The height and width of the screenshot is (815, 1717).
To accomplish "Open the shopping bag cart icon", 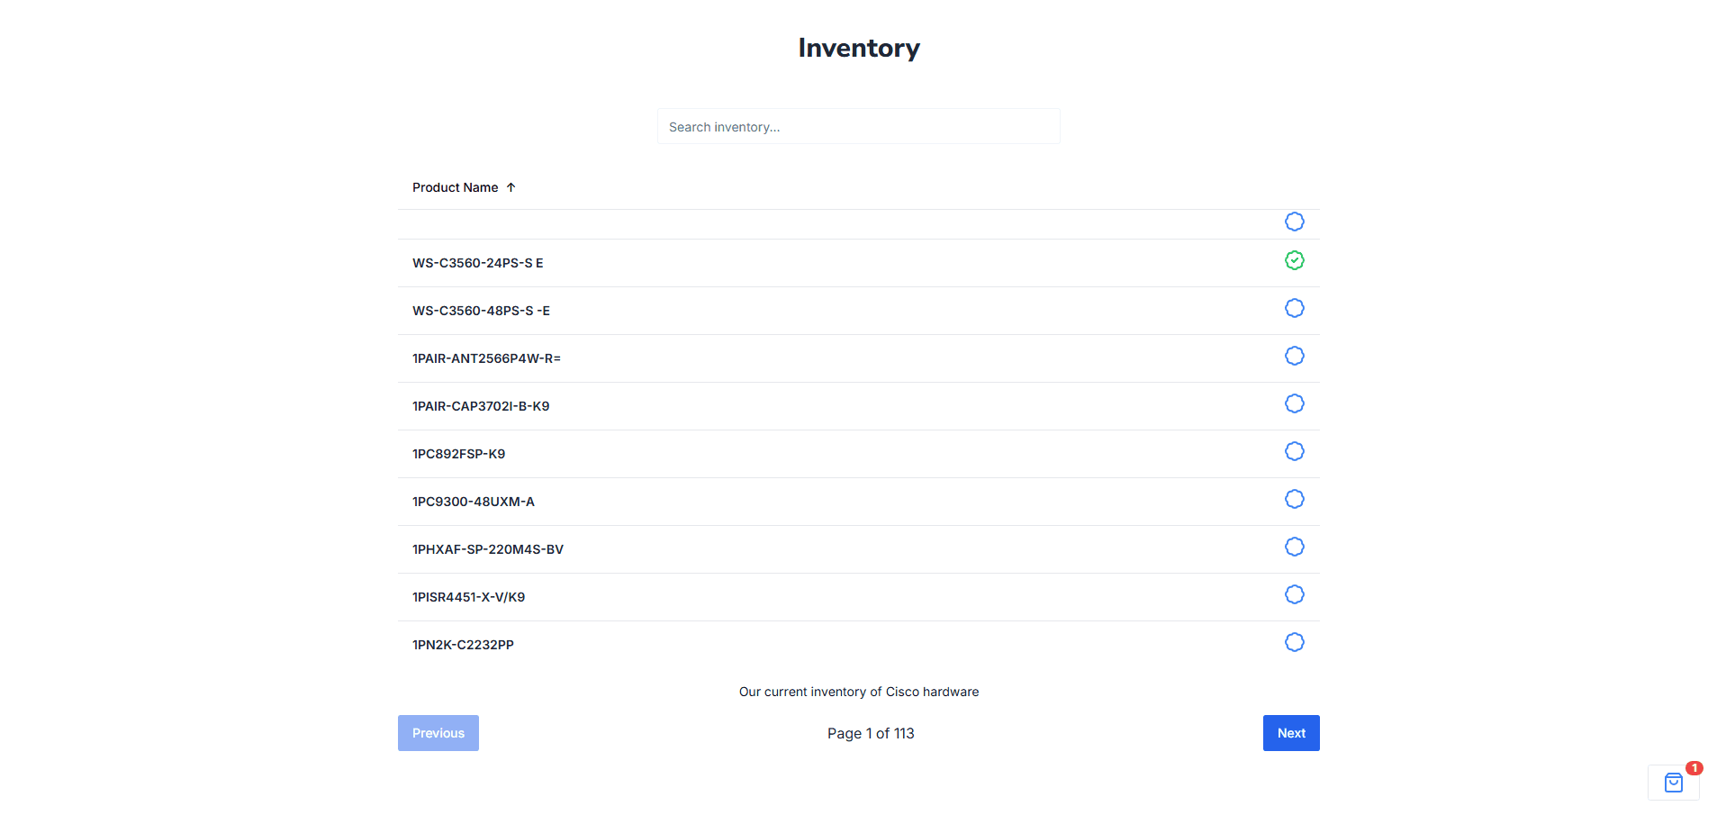I will pyautogui.click(x=1673, y=783).
